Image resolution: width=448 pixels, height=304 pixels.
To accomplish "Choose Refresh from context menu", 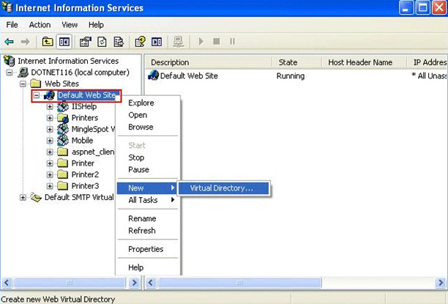I will click(x=147, y=231).
